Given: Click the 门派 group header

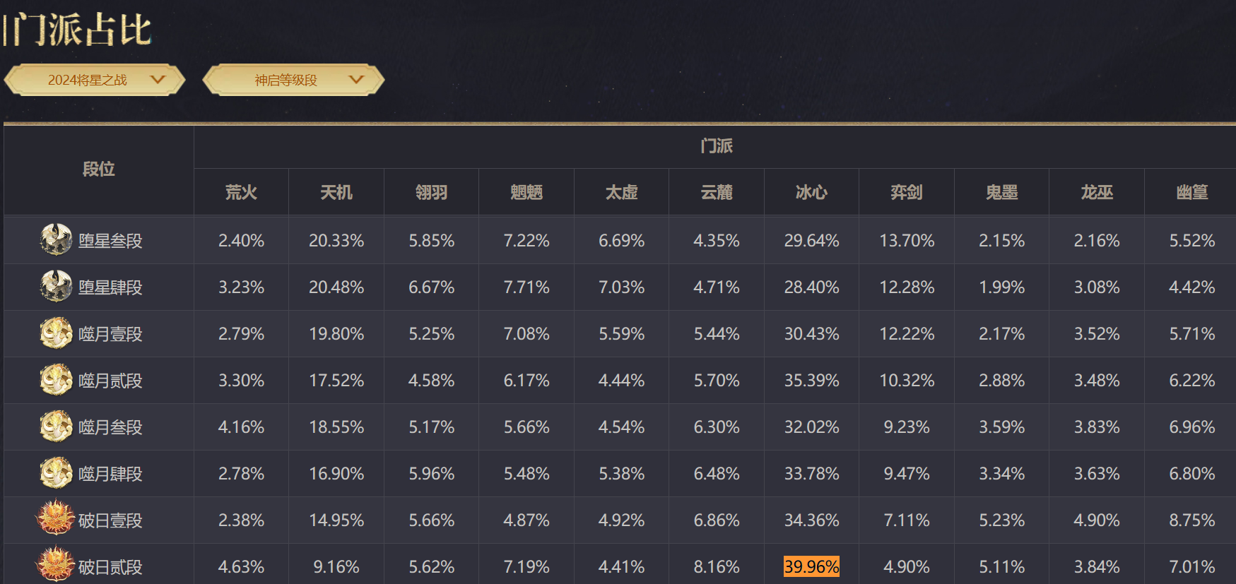Looking at the screenshot, I should 716,146.
